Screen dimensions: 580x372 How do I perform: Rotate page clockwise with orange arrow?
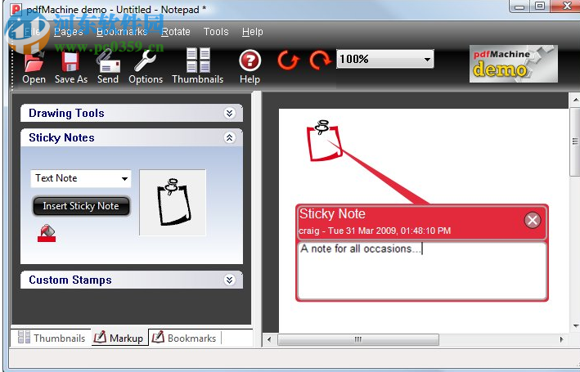point(320,60)
